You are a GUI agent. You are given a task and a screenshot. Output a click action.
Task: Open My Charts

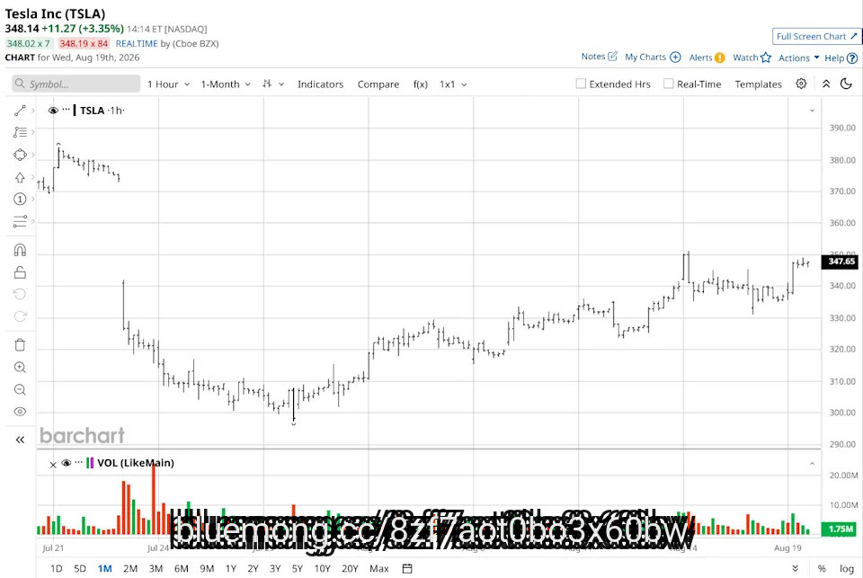[x=653, y=57]
